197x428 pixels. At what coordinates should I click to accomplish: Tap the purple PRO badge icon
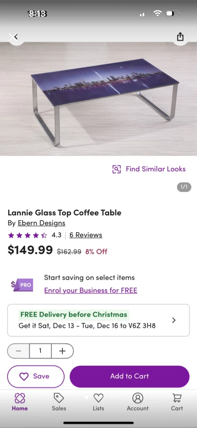[22, 284]
